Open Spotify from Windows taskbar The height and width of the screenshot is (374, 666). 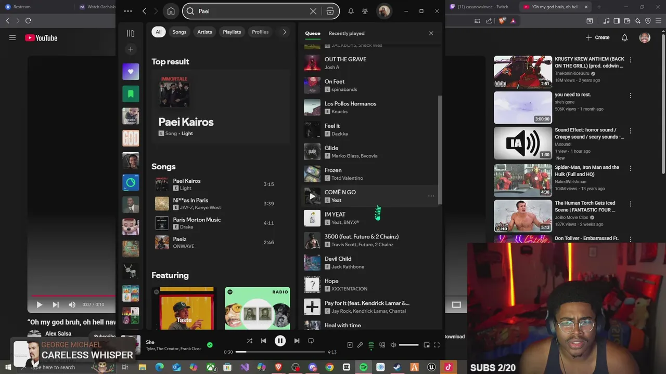(x=363, y=367)
